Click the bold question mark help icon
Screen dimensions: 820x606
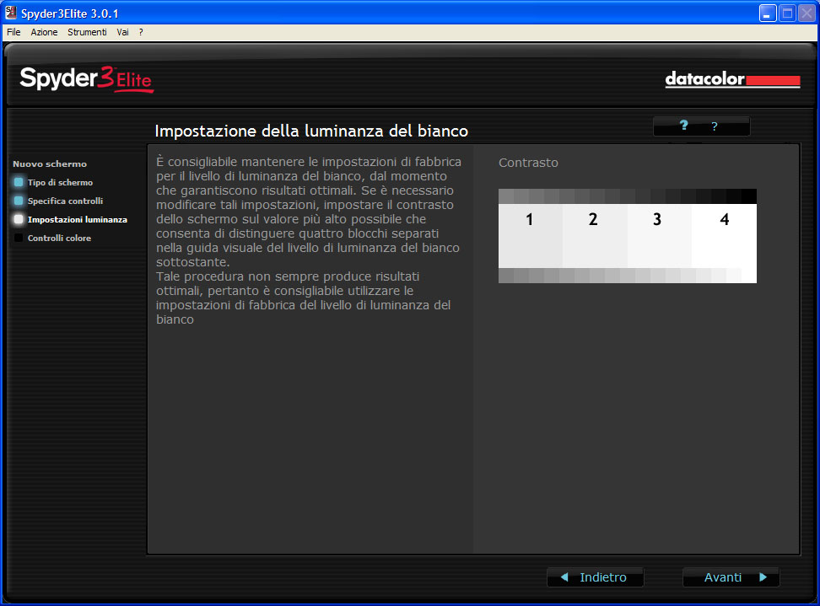(x=683, y=126)
